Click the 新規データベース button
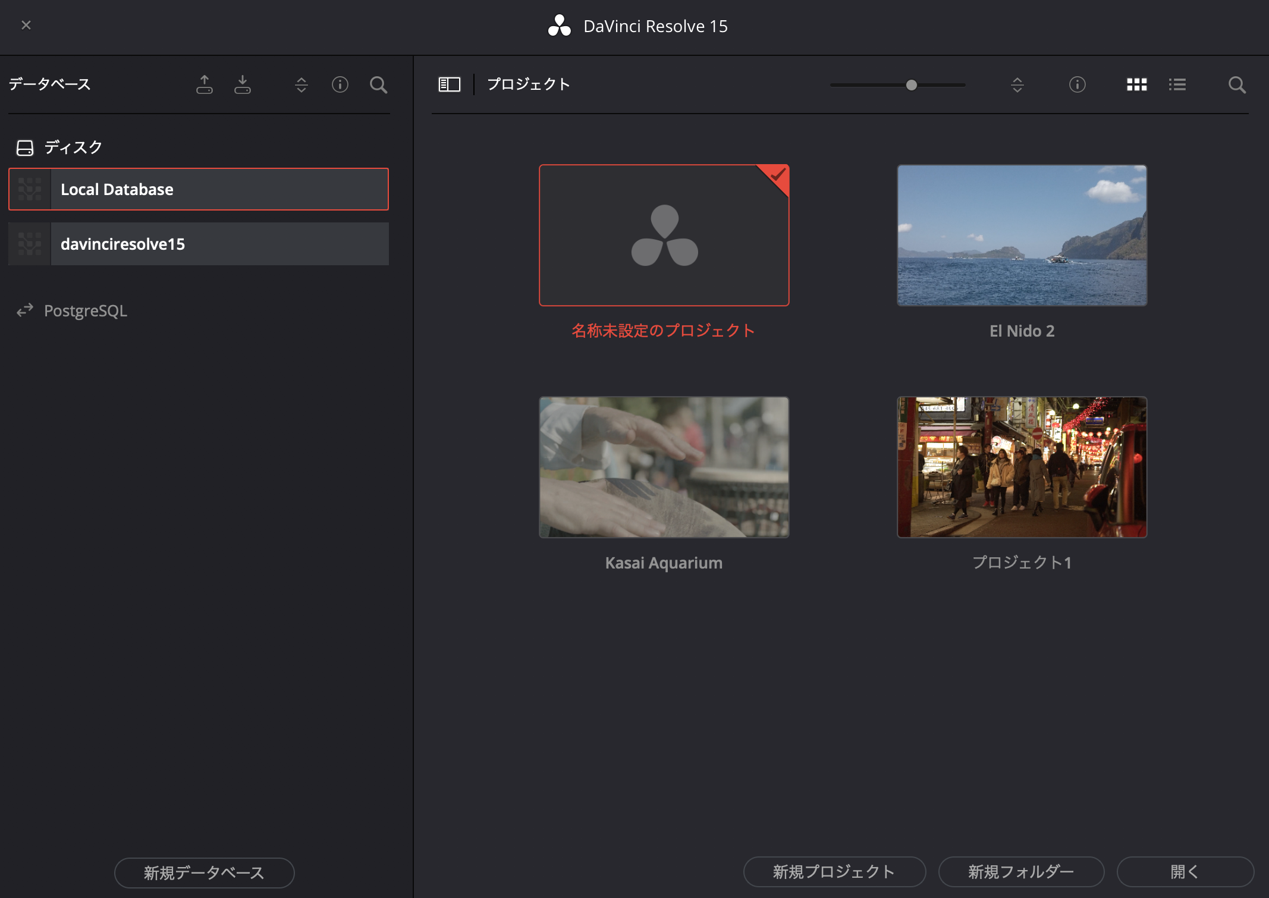Viewport: 1269px width, 898px height. click(204, 872)
